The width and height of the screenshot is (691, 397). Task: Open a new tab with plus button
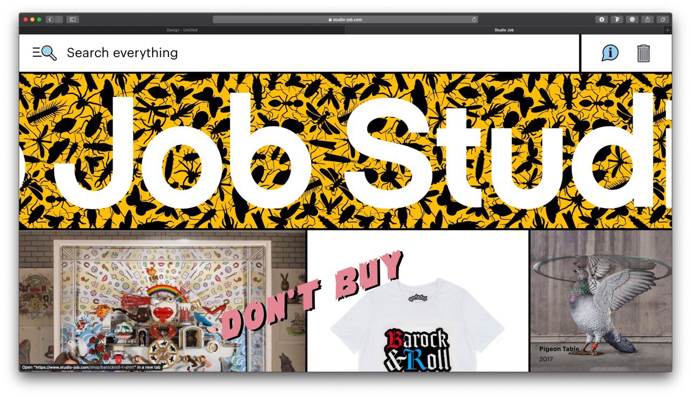coord(667,30)
